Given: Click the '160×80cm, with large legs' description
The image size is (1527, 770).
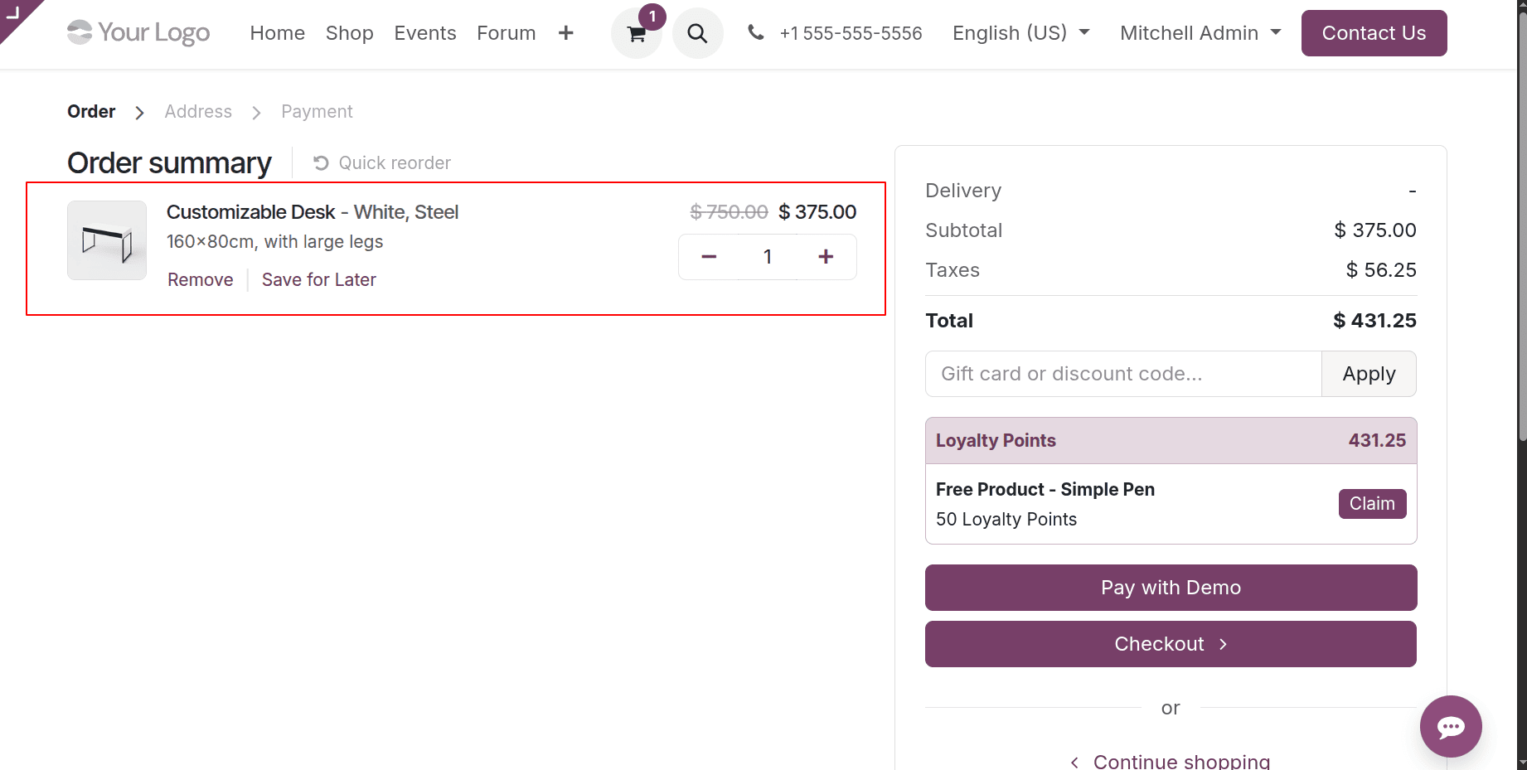Looking at the screenshot, I should coord(274,242).
